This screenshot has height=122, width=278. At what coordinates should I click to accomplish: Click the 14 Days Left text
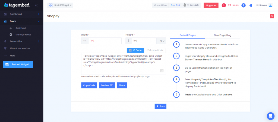coord(193,5)
